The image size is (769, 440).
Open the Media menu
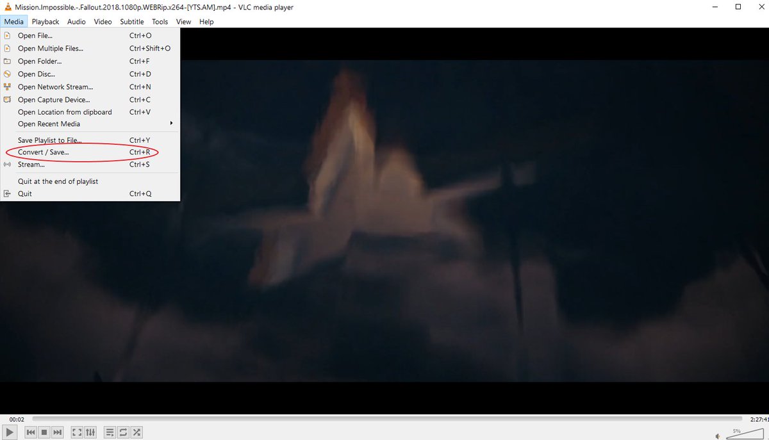[x=13, y=21]
